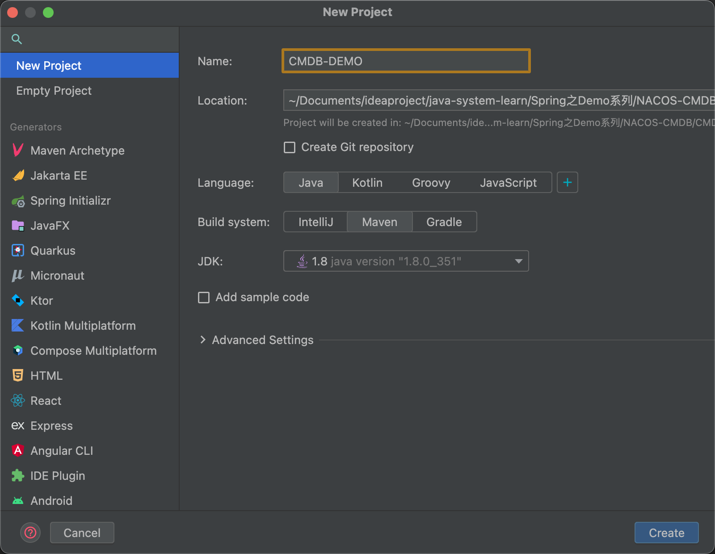Select the IDE Plugin label

[x=58, y=476]
